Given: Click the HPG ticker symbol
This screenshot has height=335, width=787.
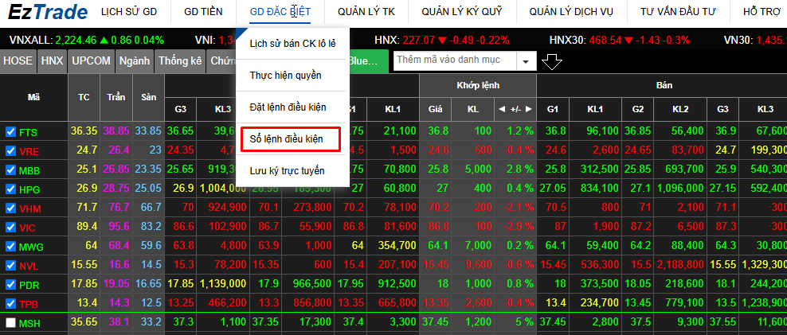Looking at the screenshot, I should click(x=29, y=190).
